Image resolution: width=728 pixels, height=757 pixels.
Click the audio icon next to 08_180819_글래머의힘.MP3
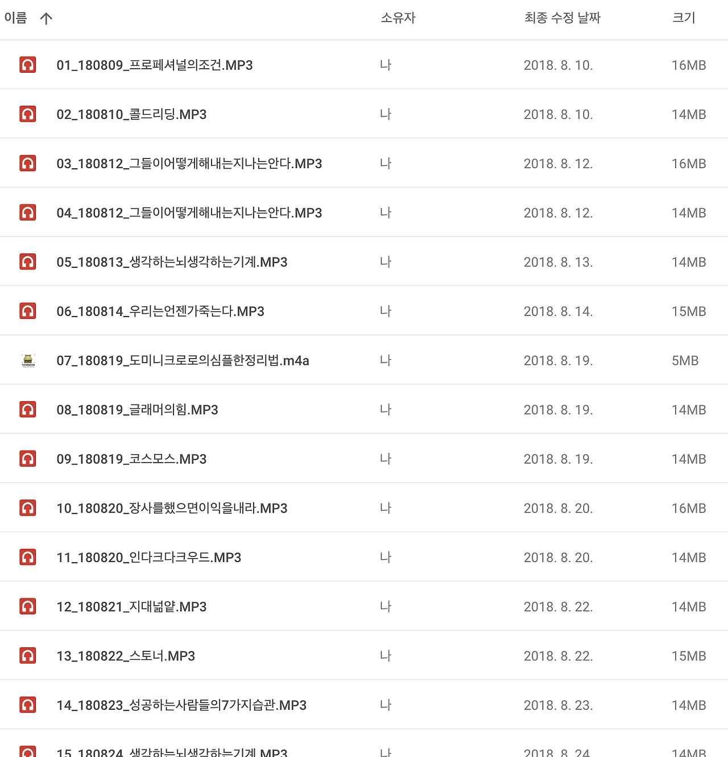pos(27,409)
